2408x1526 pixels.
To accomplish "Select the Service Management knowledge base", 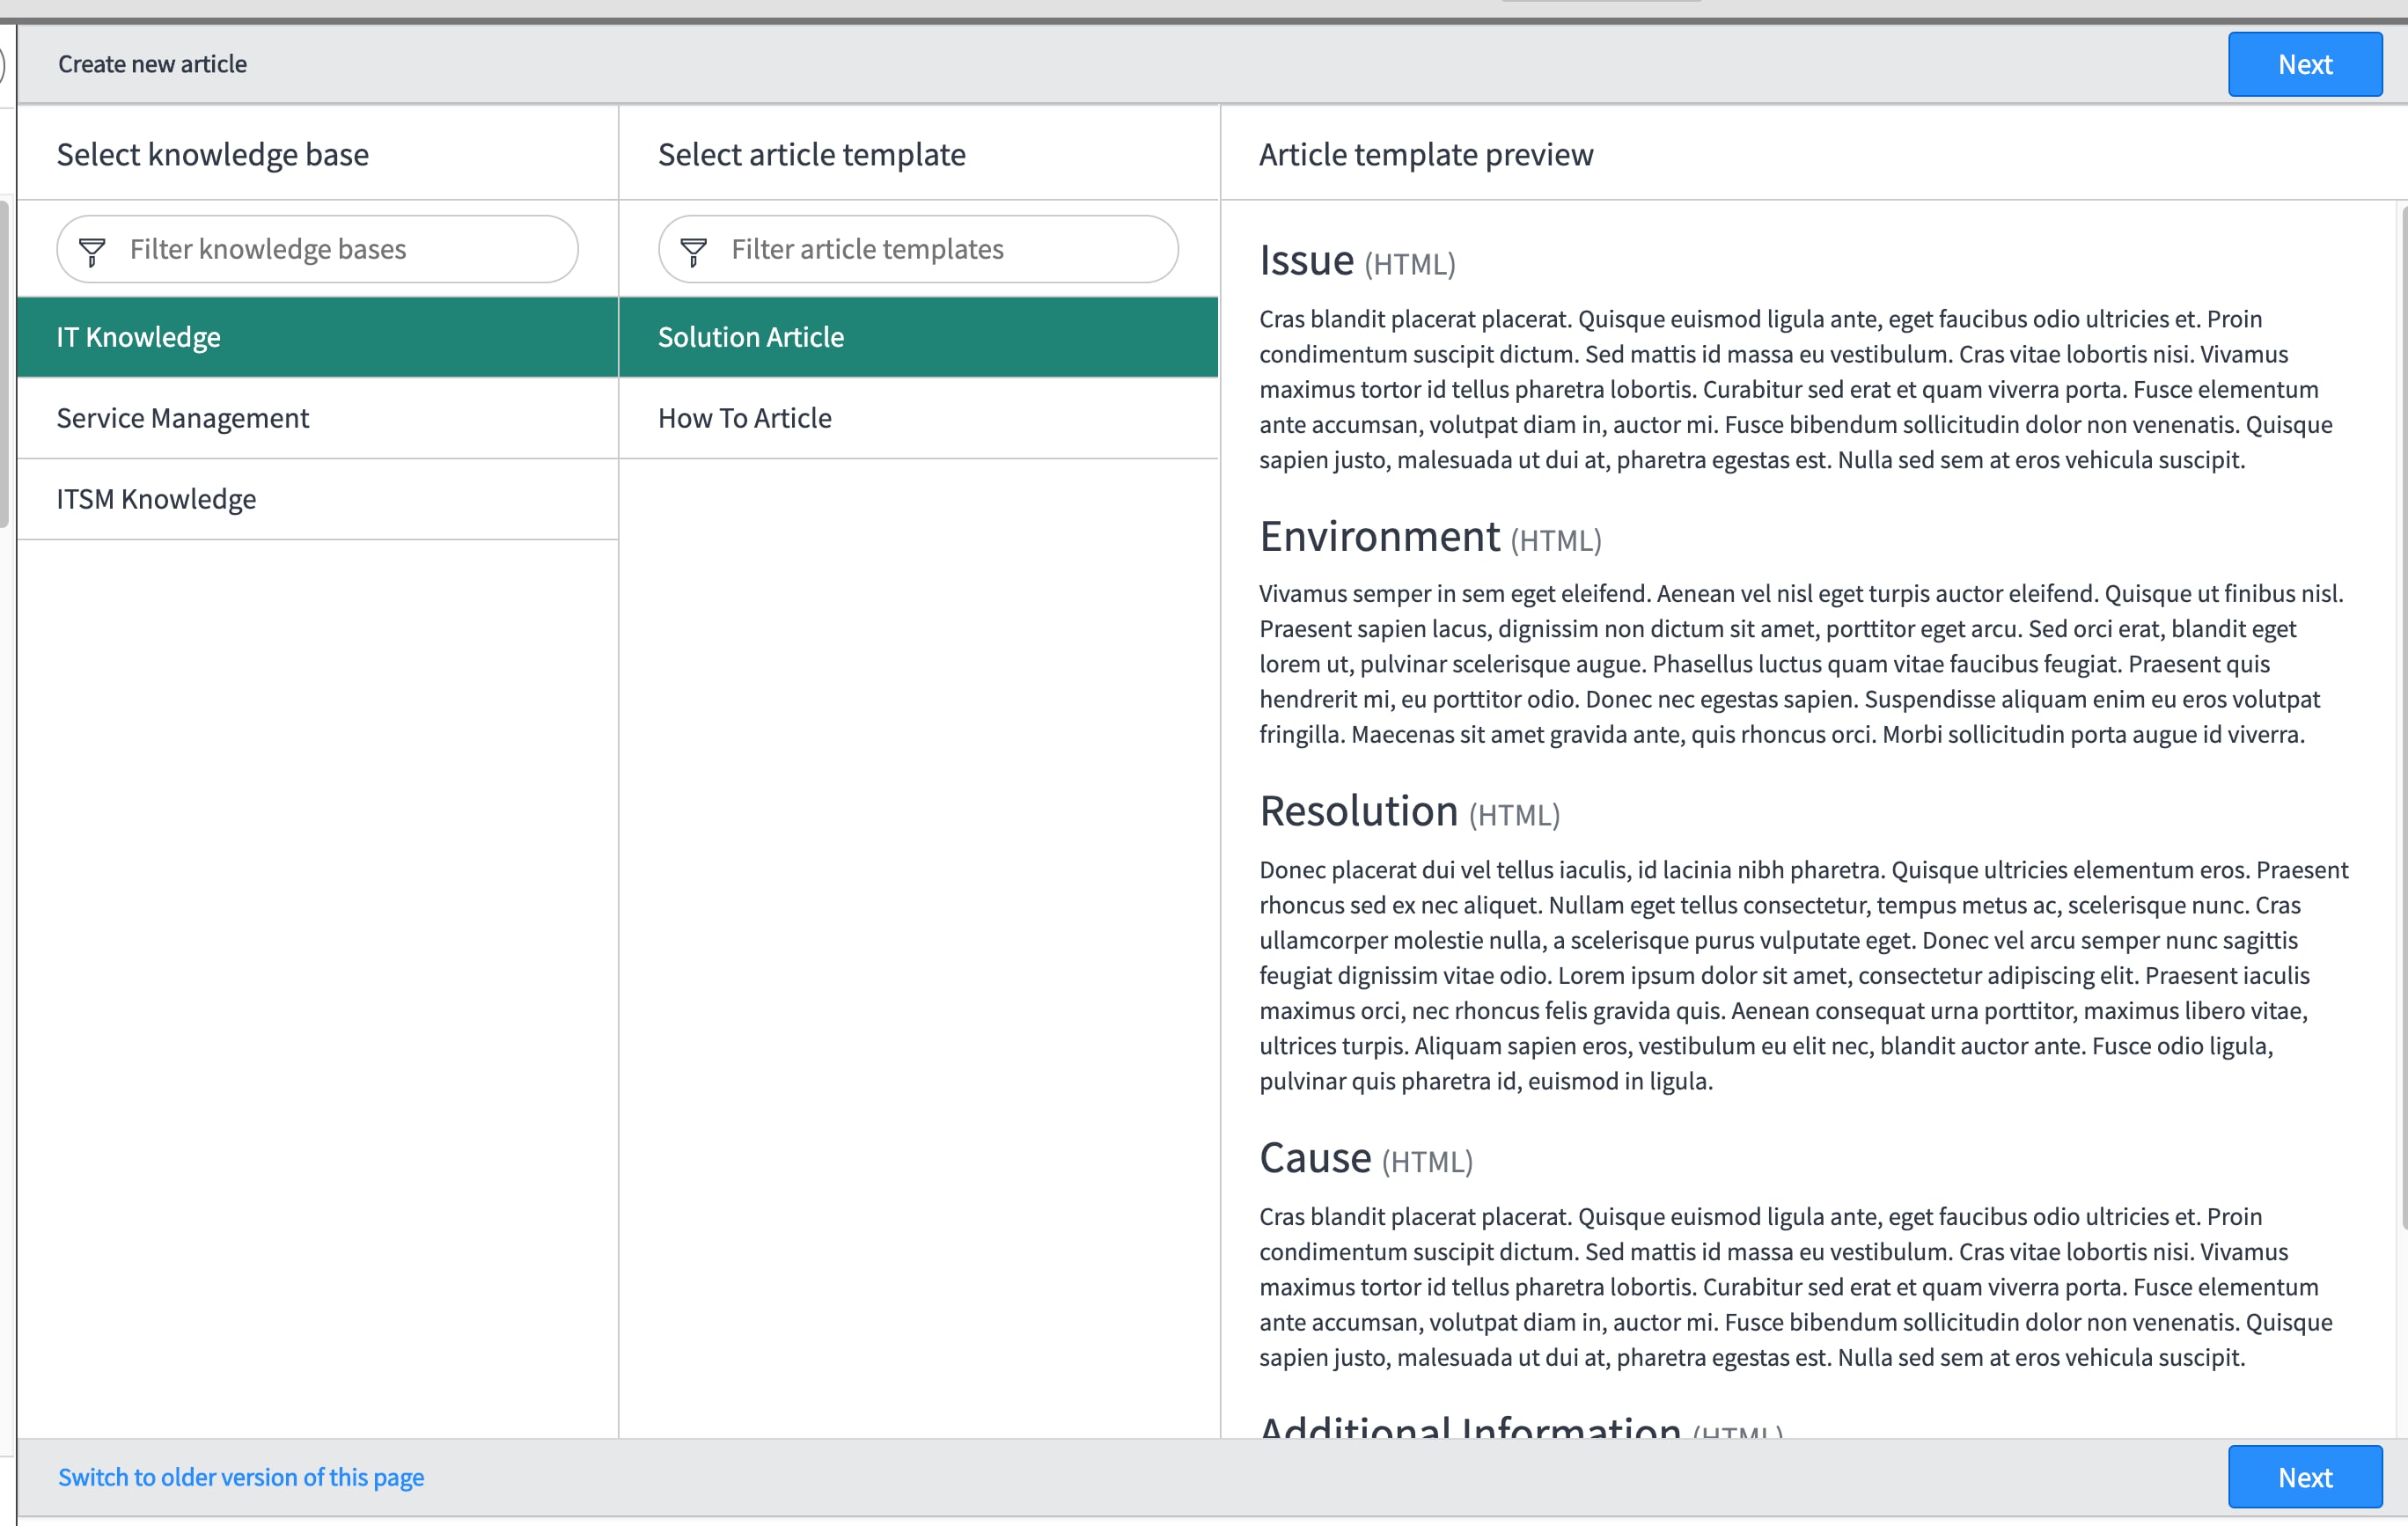I will click(x=317, y=418).
